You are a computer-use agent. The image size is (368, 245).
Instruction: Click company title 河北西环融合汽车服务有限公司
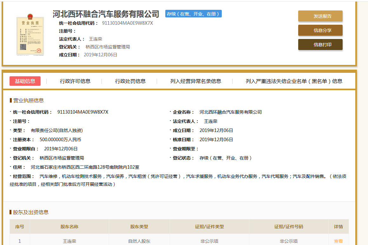click(106, 14)
